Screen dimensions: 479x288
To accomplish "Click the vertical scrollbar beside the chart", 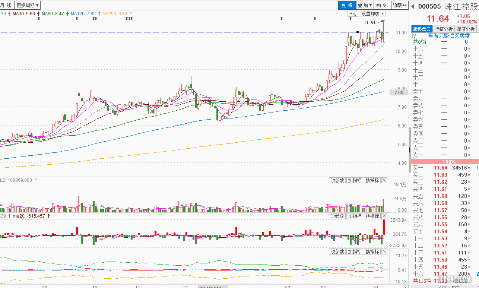I will [409, 149].
